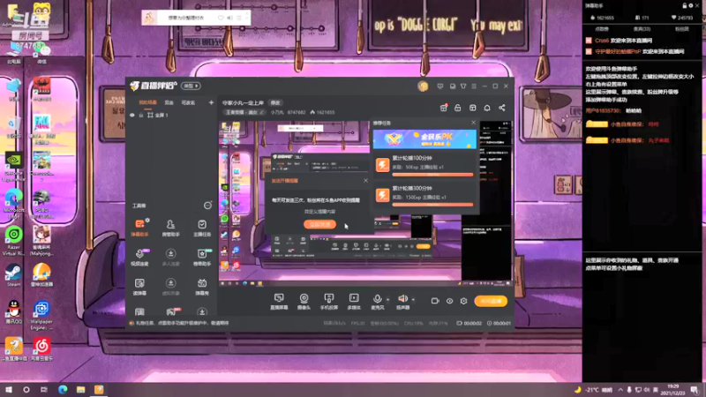706x397 pixels.
Task: Mute the 麦克风 microphone
Action: click(377, 301)
